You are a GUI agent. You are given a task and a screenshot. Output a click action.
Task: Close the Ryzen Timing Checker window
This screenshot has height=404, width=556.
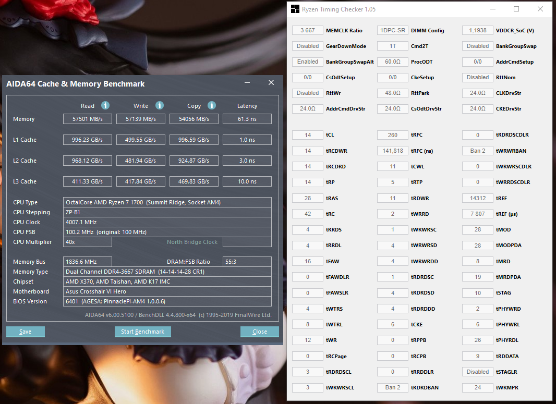click(540, 9)
